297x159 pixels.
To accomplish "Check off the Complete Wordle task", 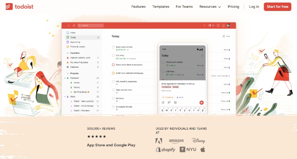I will coord(113,107).
